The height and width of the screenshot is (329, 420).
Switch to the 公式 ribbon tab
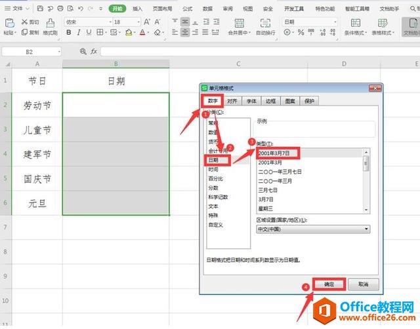point(187,9)
